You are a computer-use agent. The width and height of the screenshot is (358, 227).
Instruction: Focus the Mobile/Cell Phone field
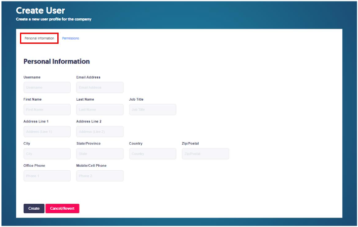100,176
